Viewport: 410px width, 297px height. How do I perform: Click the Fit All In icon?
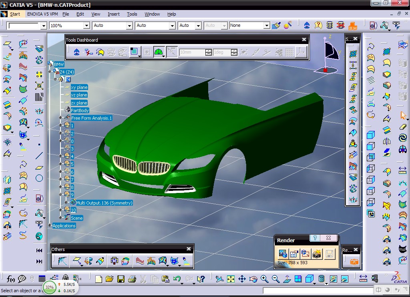tap(231, 279)
